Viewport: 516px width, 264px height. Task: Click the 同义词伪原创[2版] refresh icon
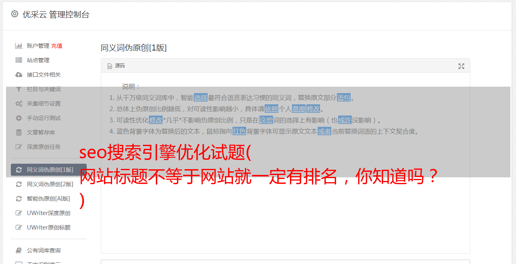pos(18,184)
